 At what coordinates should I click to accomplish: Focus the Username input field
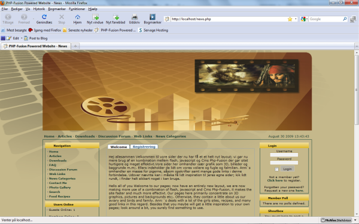pos(284,155)
